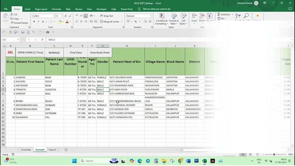The width and height of the screenshot is (295, 166).
Task: Toggle Bold formatting
Action: coord(34,22)
